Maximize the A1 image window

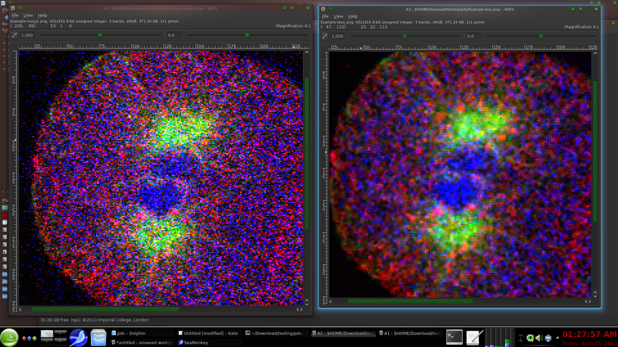click(292, 8)
